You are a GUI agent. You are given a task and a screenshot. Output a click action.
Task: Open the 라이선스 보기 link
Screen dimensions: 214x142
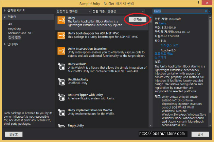(x=170, y=45)
